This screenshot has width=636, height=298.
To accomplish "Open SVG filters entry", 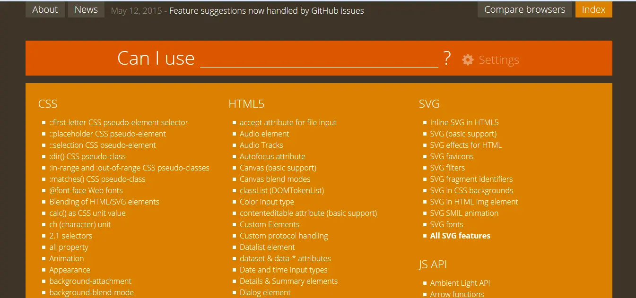I will click(x=447, y=168).
